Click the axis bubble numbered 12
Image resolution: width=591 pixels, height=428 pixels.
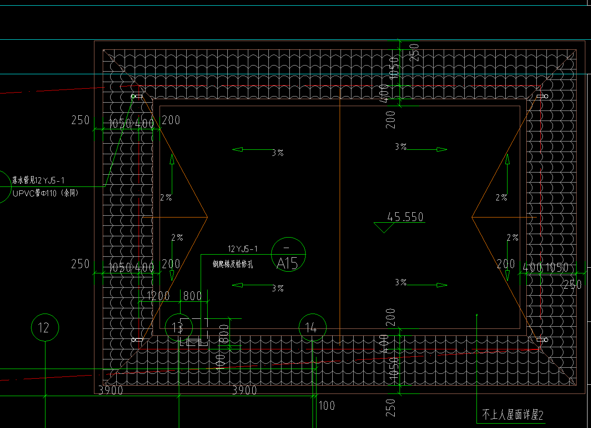pos(45,328)
